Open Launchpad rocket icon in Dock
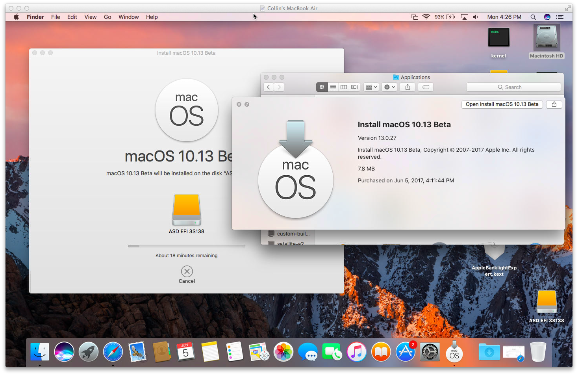This screenshot has height=375, width=578. pyautogui.click(x=89, y=352)
